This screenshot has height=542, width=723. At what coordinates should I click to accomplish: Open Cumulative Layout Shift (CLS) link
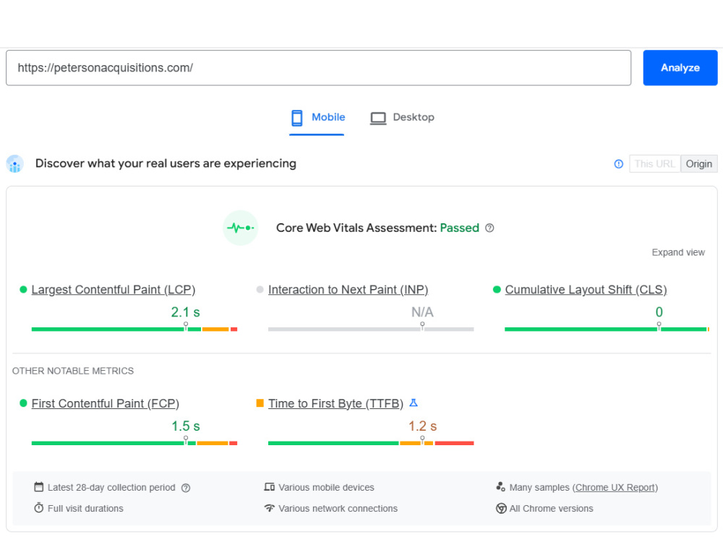pos(586,290)
